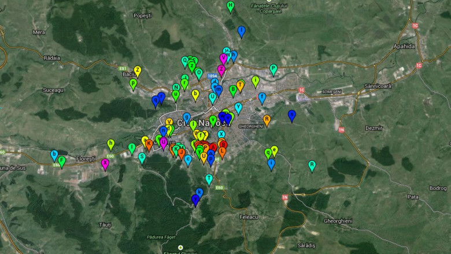Screen dimensions: 451x254
Task: Click the green p marker below Baciu
Action: [x=133, y=84]
